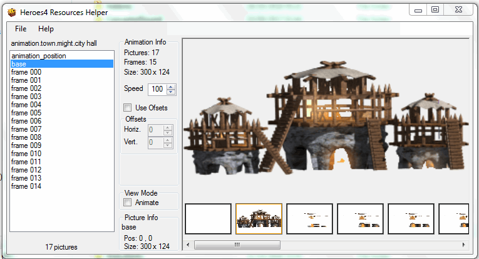Decrease Speed with the down arrow

click(x=171, y=92)
